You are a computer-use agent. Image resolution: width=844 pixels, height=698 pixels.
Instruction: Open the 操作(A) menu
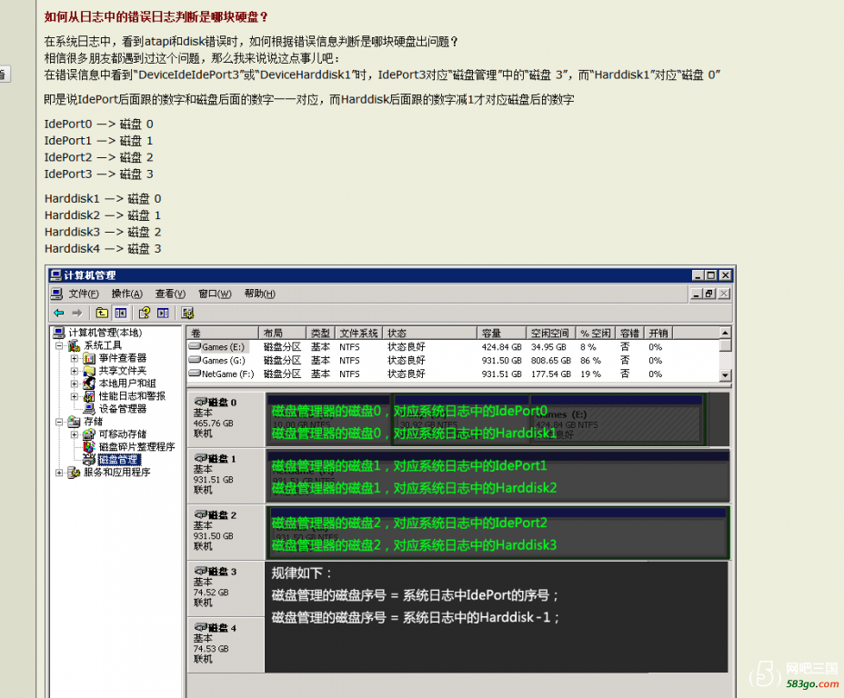tap(127, 294)
